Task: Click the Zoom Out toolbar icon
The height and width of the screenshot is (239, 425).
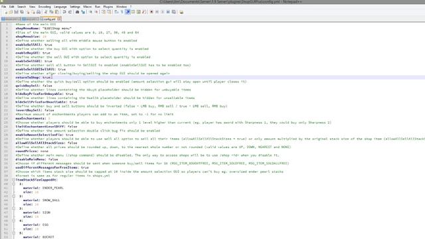Action: click(96, 12)
